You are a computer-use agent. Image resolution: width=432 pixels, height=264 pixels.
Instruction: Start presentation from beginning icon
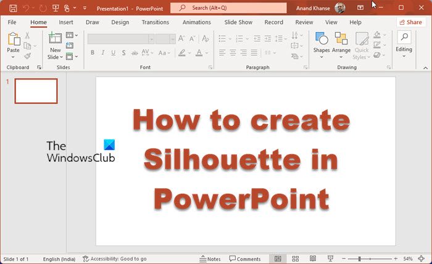click(x=56, y=8)
